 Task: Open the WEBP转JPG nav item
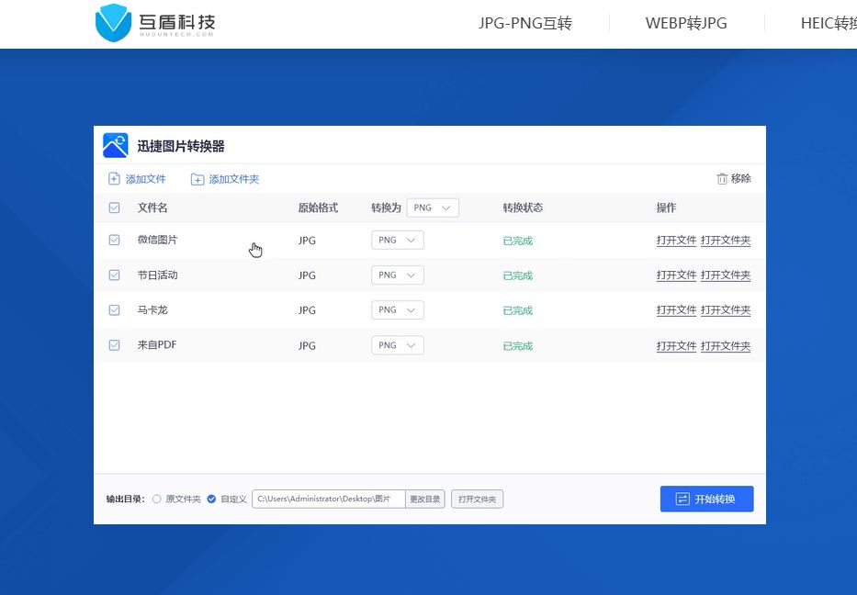(x=686, y=23)
